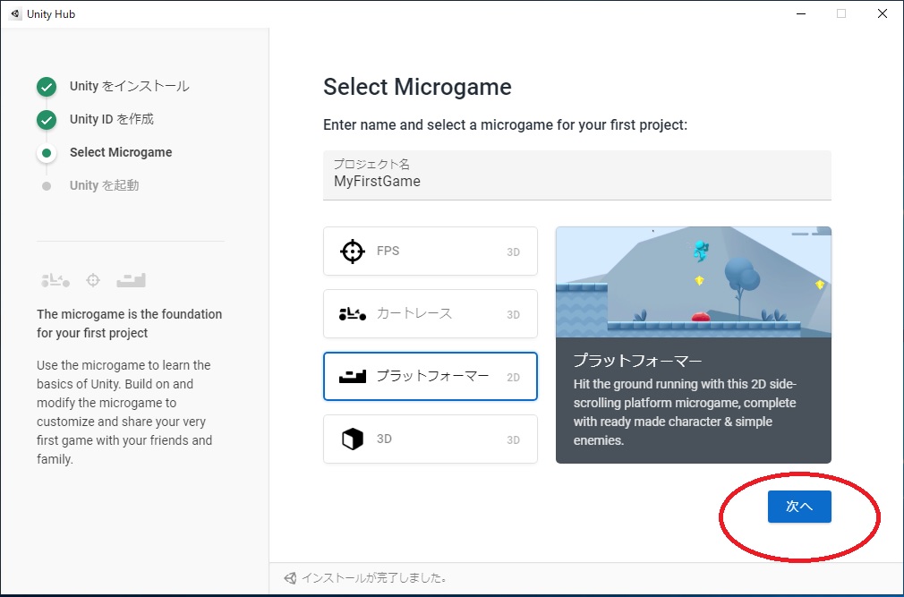Screen dimensions: 904x597
Task: Click the faded platform icon in sidebar
Action: (x=131, y=281)
